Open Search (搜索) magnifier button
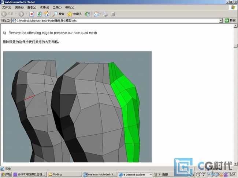The image size is (238, 178). 59,14
